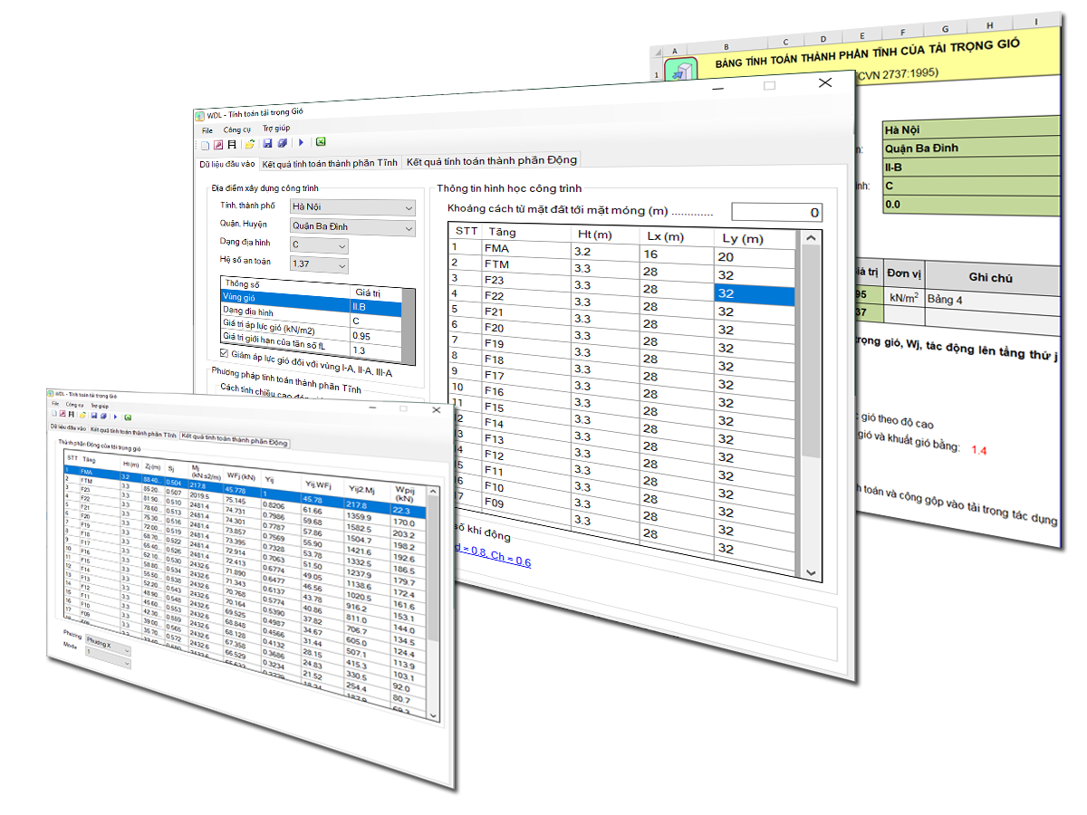Click F20 floor cell in geometry table
This screenshot has width=1087, height=815.
point(525,327)
